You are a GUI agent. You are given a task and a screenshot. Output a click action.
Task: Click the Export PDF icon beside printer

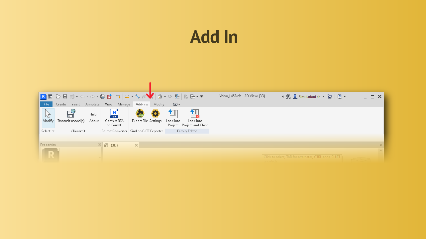109,96
